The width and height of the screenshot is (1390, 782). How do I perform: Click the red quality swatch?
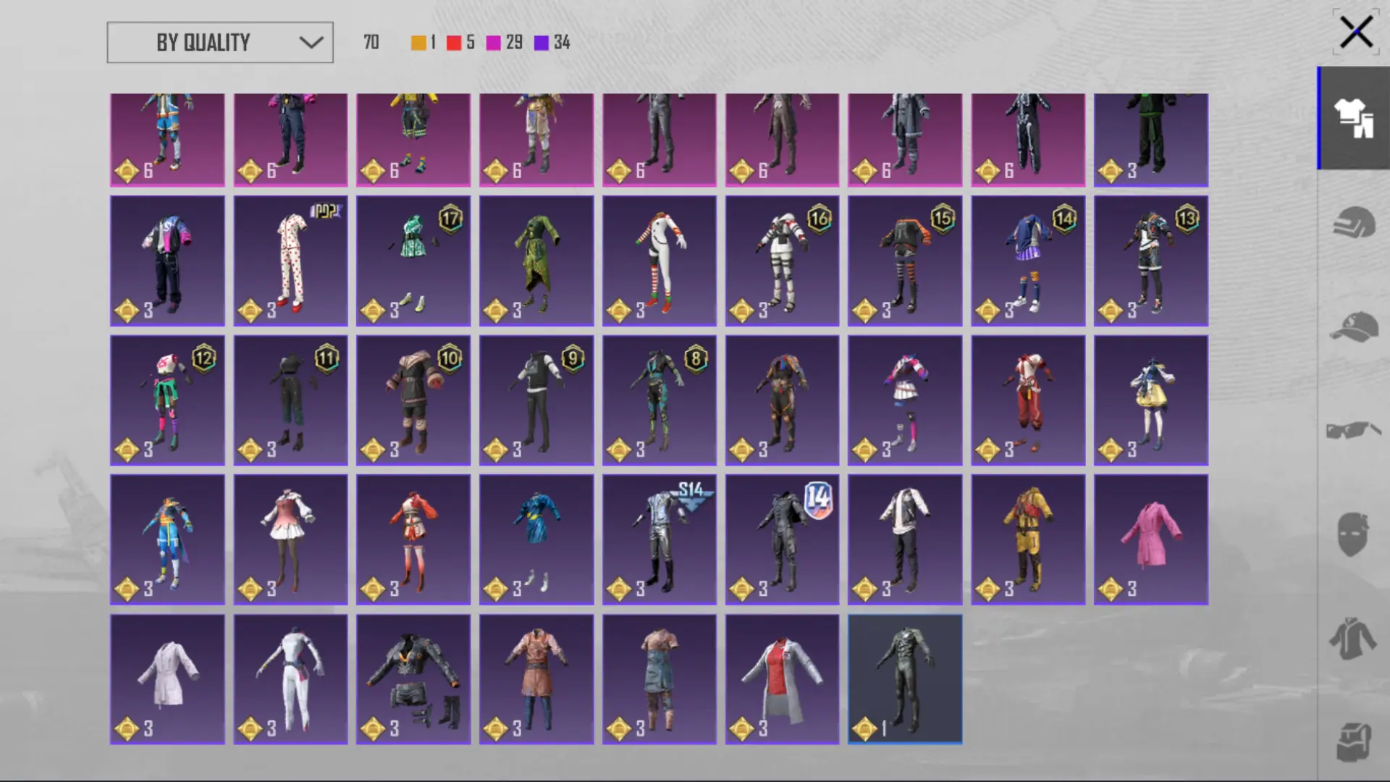454,43
